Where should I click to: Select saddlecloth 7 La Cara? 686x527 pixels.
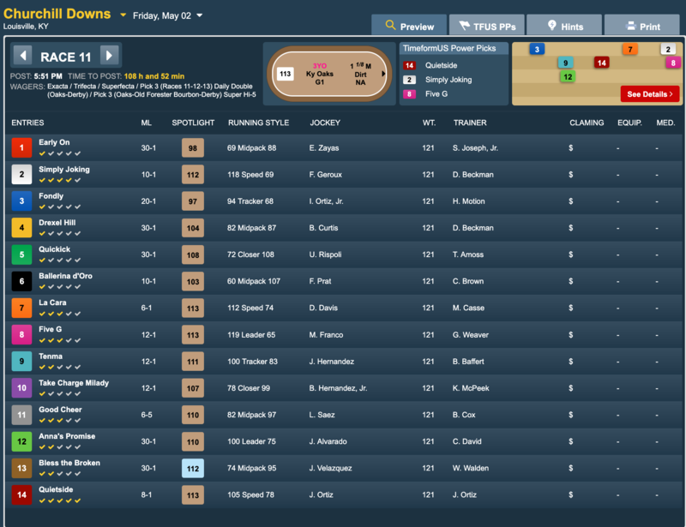click(x=21, y=308)
